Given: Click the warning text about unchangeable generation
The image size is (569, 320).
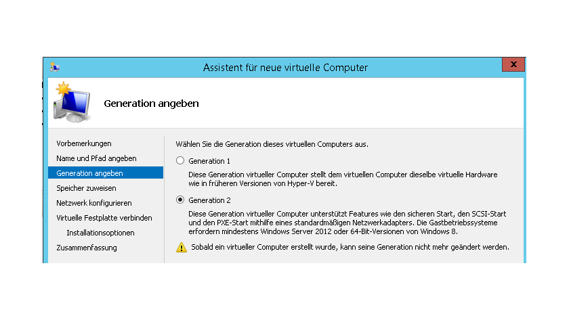Looking at the screenshot, I should coord(350,247).
